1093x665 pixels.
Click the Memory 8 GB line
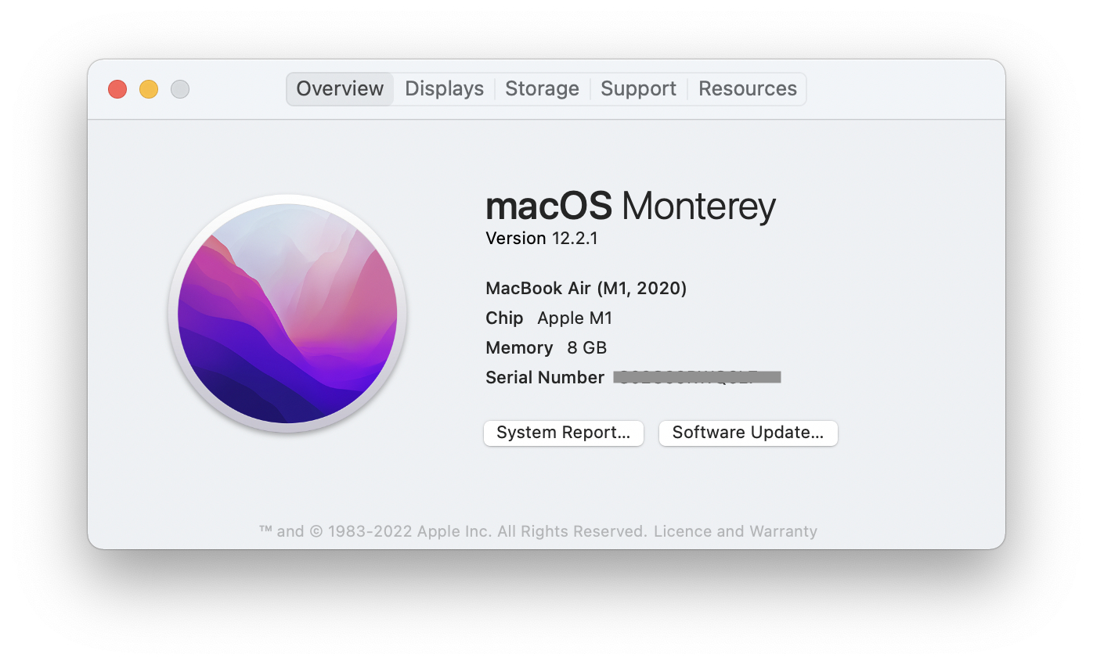pos(546,348)
